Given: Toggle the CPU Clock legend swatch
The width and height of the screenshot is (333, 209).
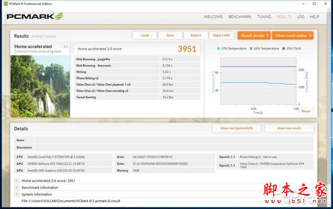Looking at the screenshot, I should coord(284,49).
